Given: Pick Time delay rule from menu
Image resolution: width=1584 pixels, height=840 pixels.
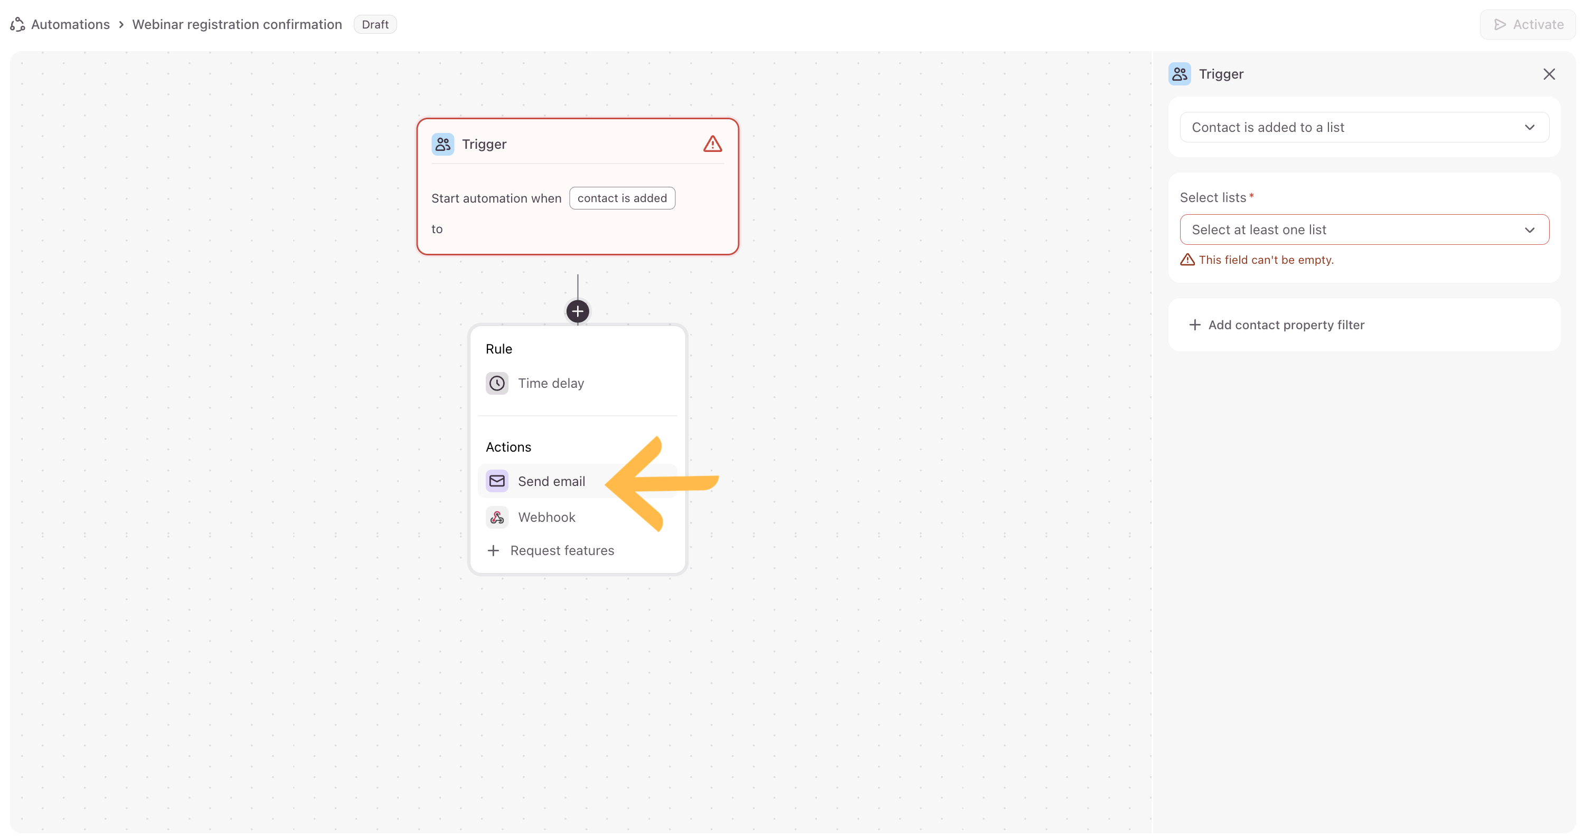Looking at the screenshot, I should point(551,384).
